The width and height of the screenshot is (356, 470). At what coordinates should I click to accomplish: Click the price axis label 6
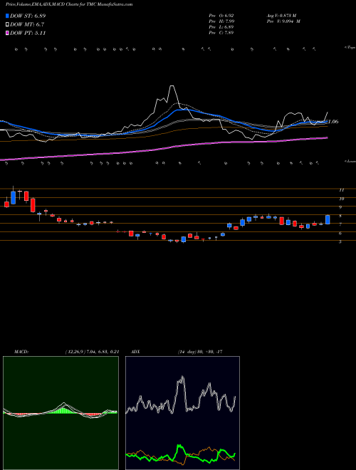[x=340, y=233]
